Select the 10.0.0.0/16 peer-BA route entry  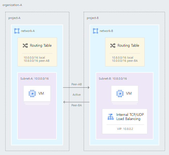point(125,61)
